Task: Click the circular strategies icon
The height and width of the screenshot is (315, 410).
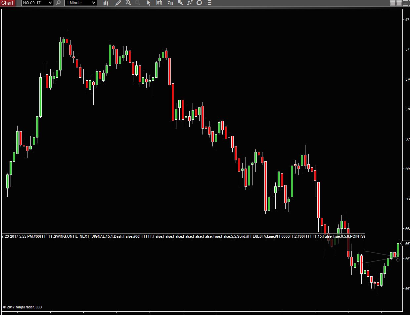Action: pyautogui.click(x=199, y=3)
